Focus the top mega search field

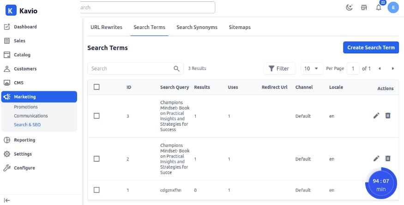coord(147,7)
